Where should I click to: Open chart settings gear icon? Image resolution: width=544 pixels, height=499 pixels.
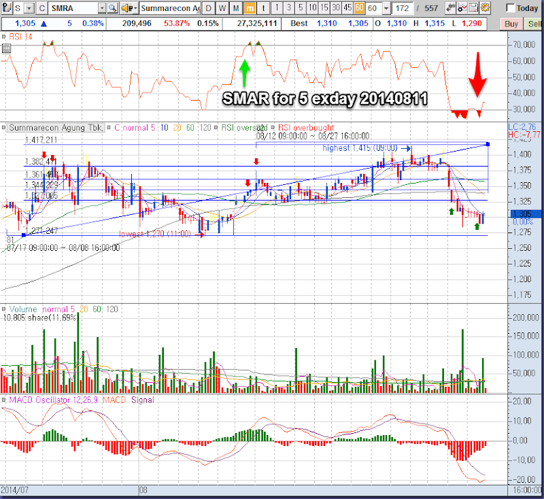coord(485,7)
